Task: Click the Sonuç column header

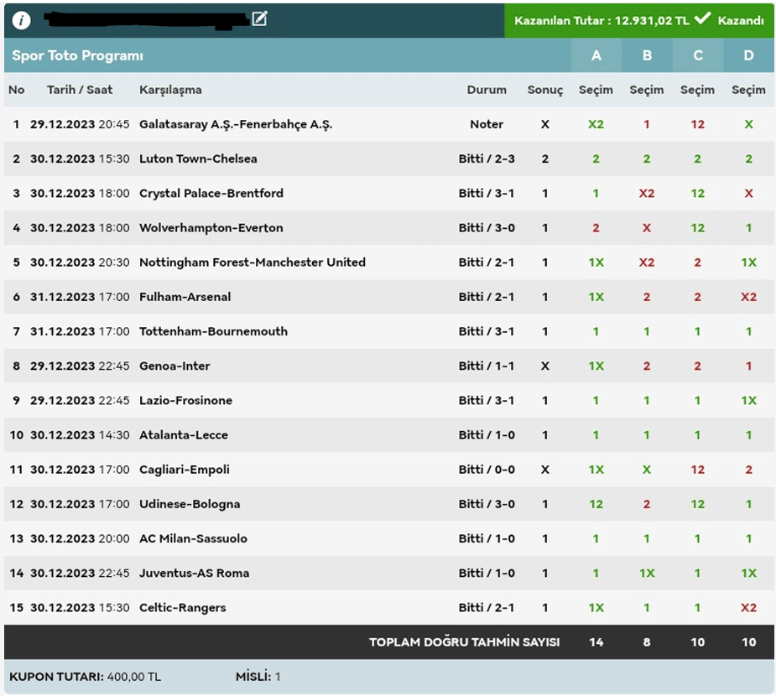Action: tap(545, 90)
